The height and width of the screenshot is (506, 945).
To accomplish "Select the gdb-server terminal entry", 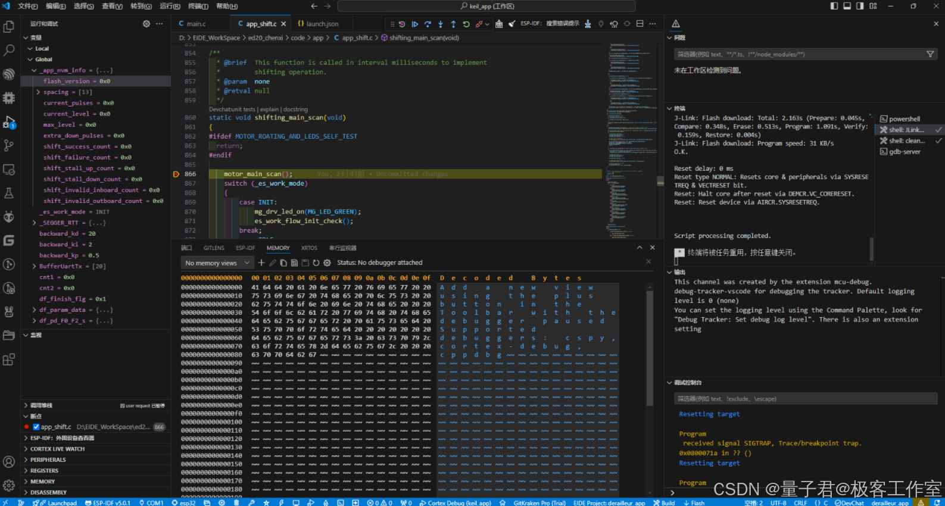I will pos(905,152).
